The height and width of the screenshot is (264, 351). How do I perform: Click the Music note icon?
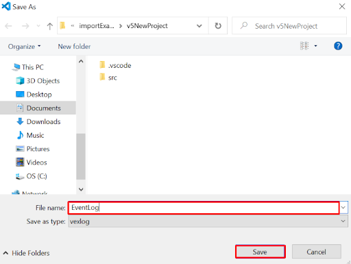point(20,135)
